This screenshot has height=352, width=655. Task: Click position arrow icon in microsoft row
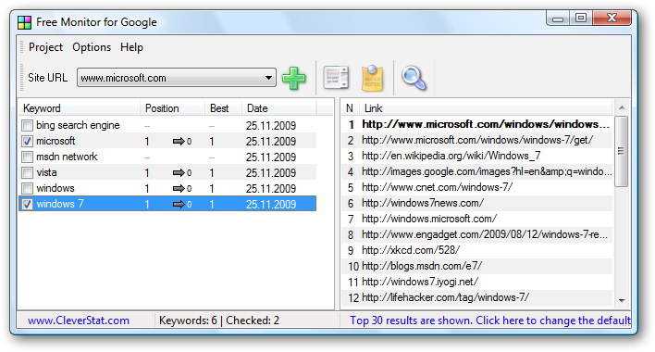[179, 142]
